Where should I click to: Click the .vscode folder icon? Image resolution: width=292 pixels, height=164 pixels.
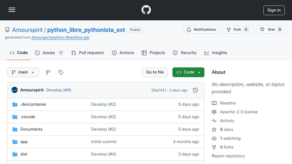15,117
